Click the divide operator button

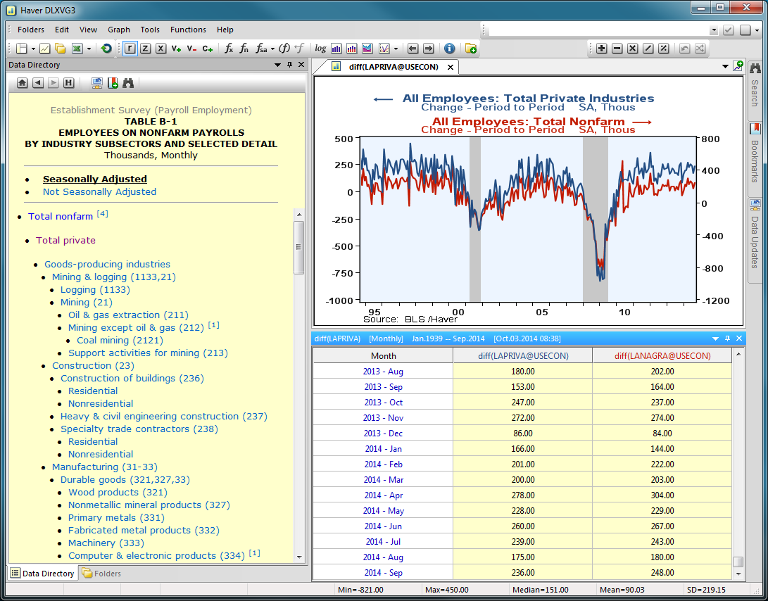(648, 49)
